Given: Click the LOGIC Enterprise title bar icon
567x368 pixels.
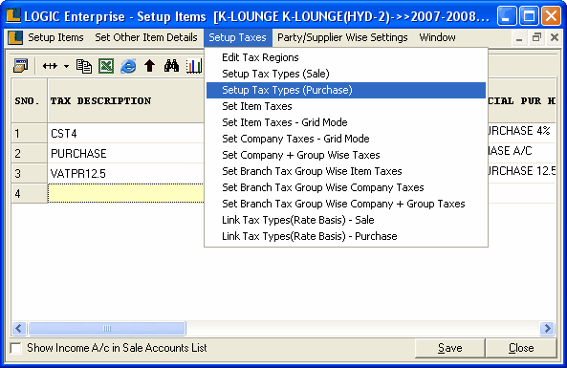Looking at the screenshot, I should (x=13, y=15).
